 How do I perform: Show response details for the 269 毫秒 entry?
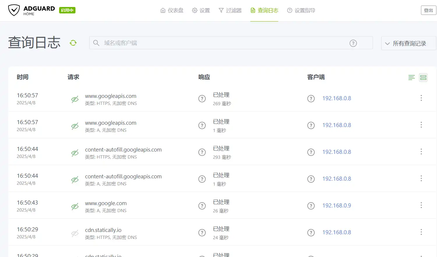point(202,98)
